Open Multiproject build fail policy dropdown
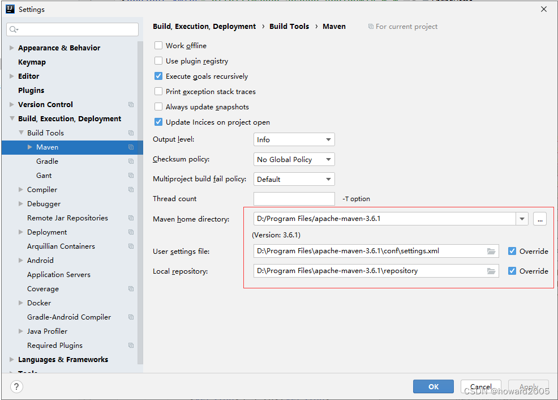 [294, 179]
